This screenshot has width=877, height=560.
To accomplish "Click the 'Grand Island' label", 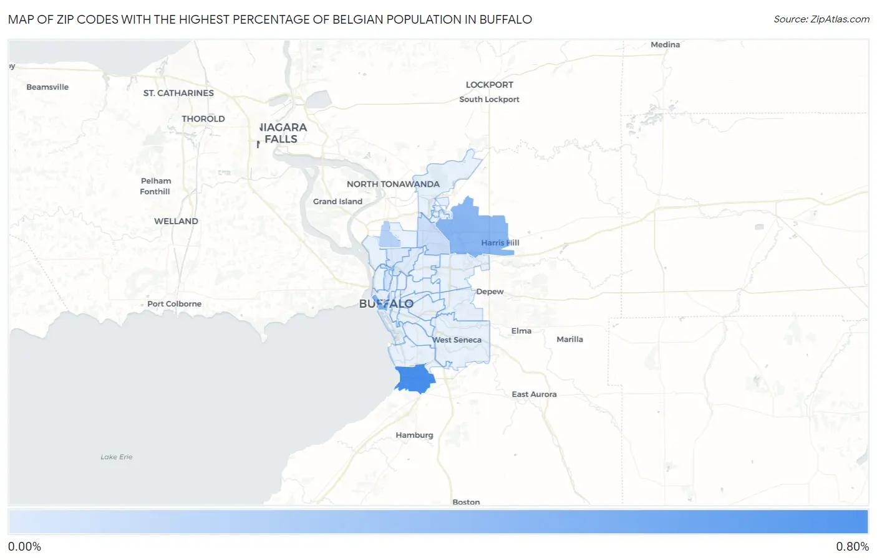I will click(x=337, y=201).
